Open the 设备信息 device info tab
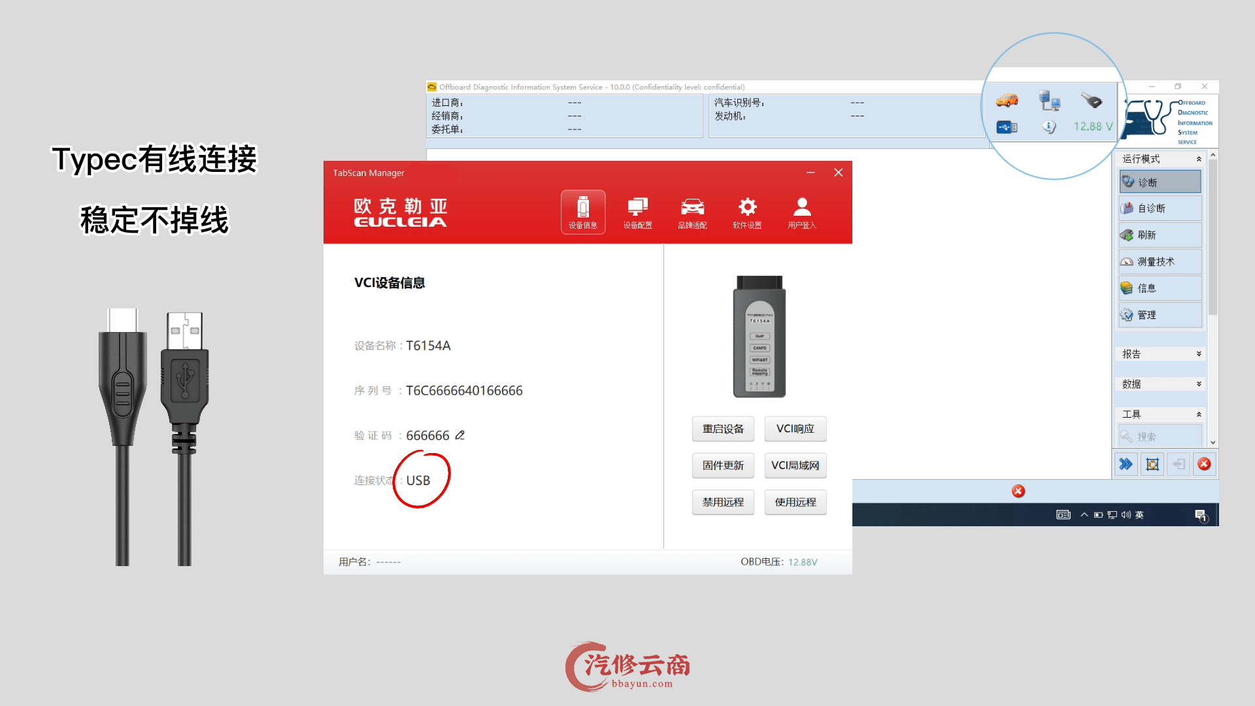The width and height of the screenshot is (1255, 706). 582,212
